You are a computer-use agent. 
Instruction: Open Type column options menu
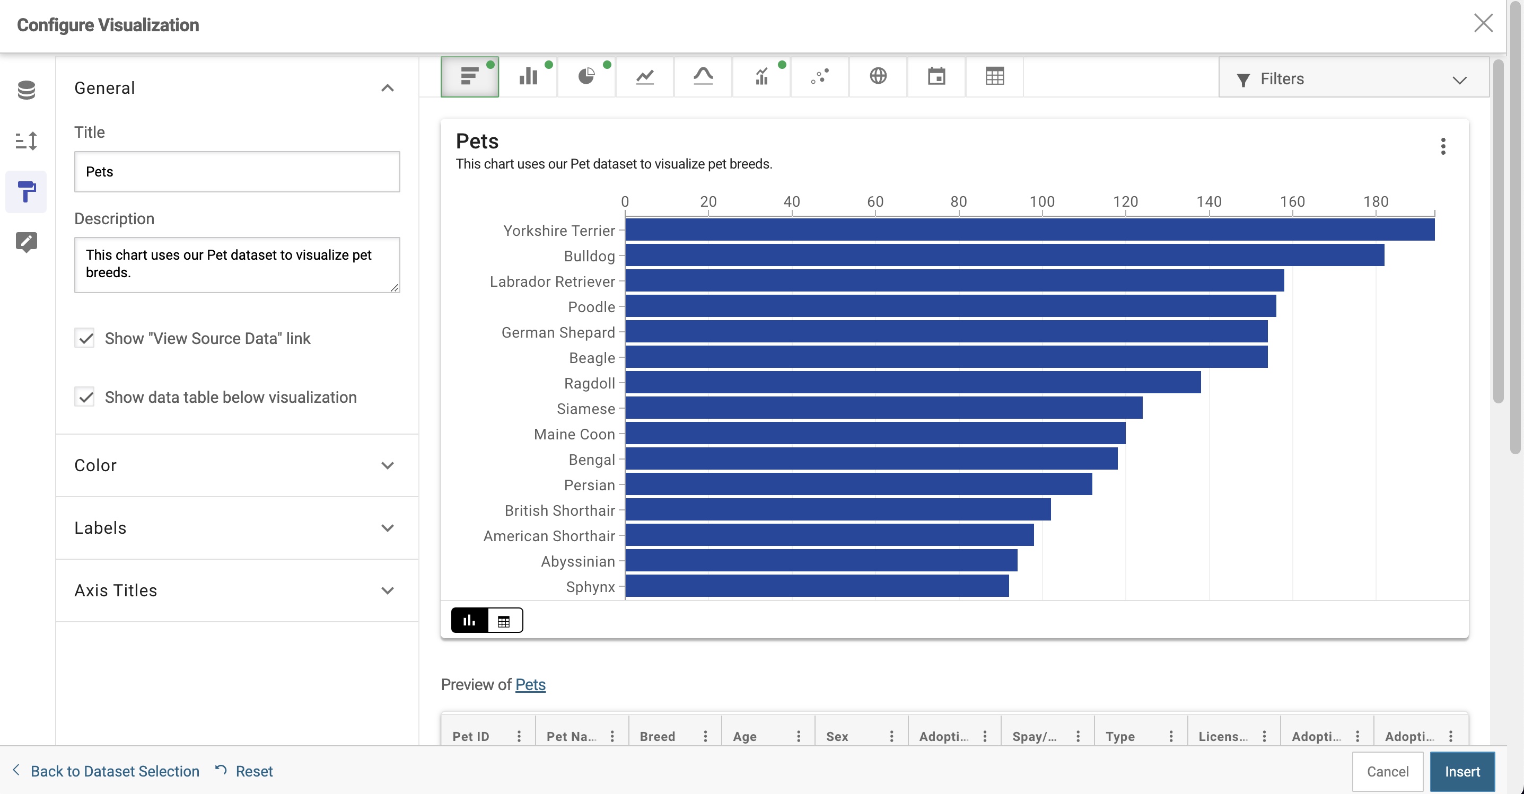[x=1171, y=736]
